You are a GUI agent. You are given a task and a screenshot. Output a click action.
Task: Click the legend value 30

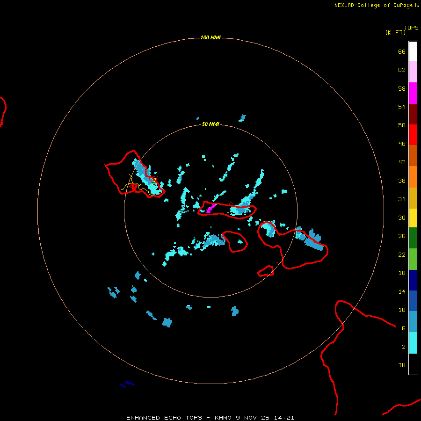tap(402, 218)
